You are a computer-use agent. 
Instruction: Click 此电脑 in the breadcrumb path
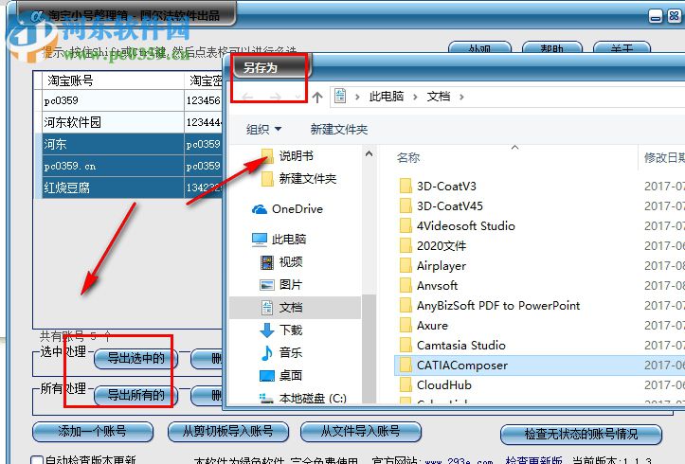point(387,97)
